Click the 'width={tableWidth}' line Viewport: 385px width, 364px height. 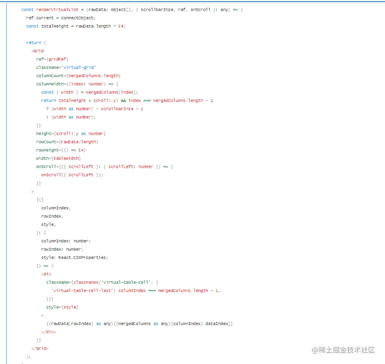(x=58, y=158)
